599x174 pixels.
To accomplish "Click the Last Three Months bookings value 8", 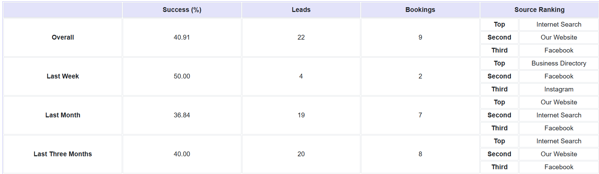I will [x=420, y=154].
